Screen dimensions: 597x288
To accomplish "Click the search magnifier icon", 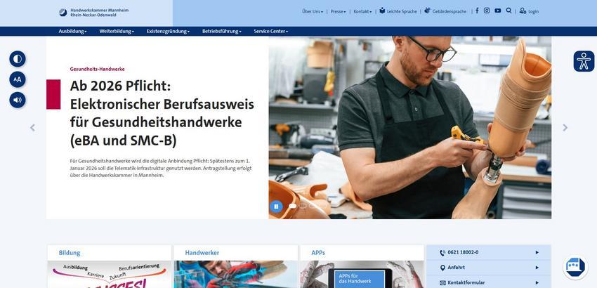I will (x=509, y=11).
